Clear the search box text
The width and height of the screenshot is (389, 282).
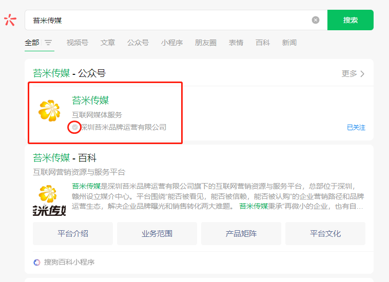point(316,20)
